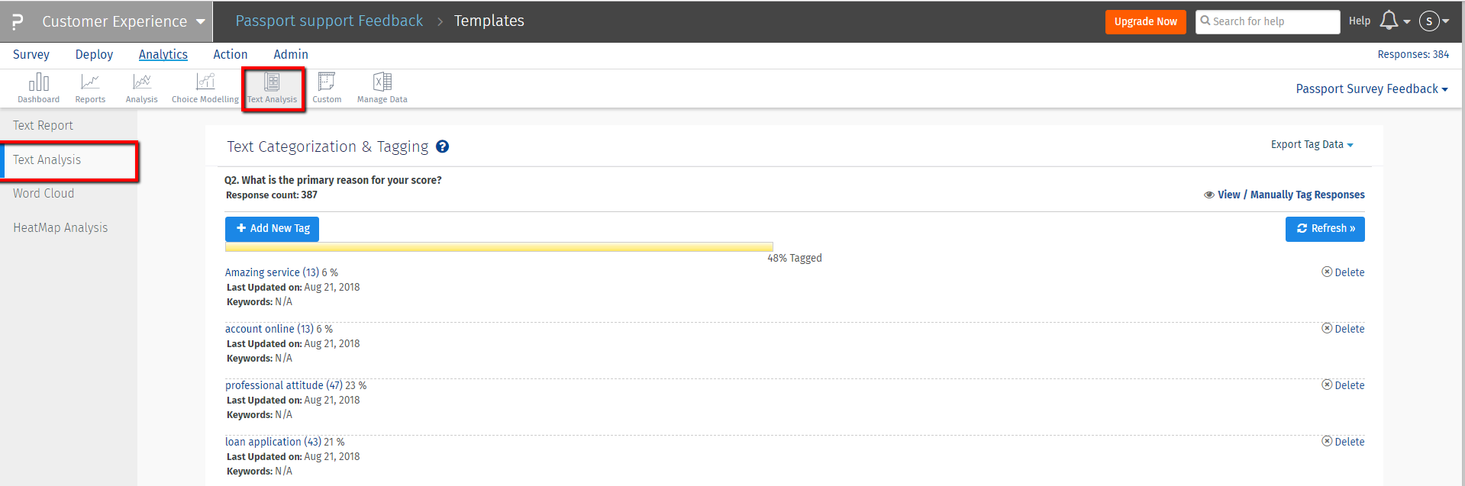Switch to the Survey menu tab

coord(31,54)
